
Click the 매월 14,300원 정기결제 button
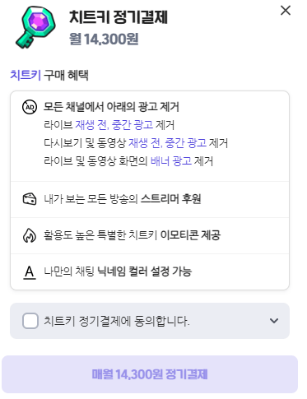click(150, 374)
